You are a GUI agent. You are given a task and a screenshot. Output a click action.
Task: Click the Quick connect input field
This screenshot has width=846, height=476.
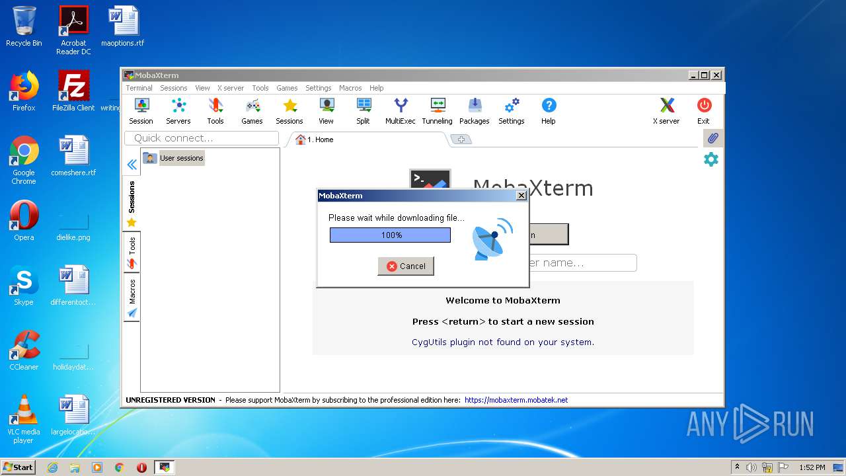(x=202, y=138)
